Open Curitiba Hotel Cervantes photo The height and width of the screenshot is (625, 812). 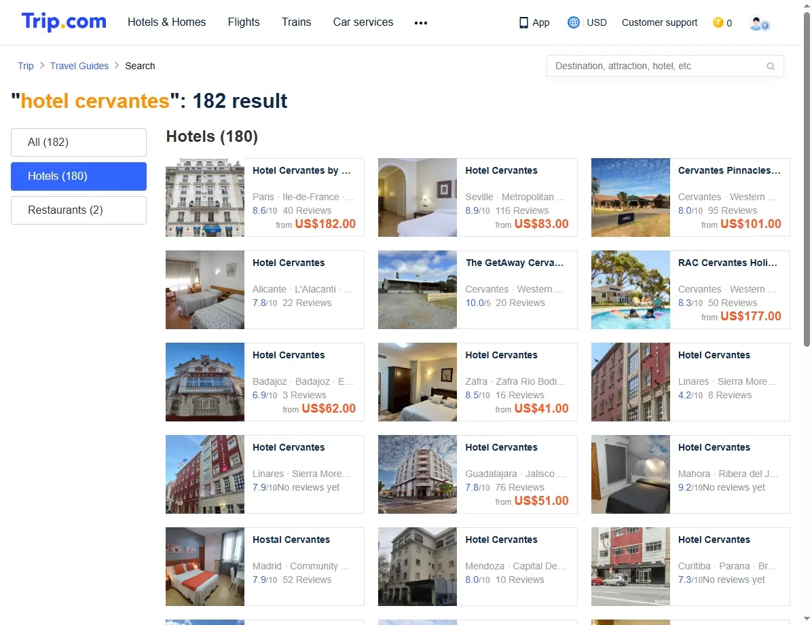(x=630, y=567)
